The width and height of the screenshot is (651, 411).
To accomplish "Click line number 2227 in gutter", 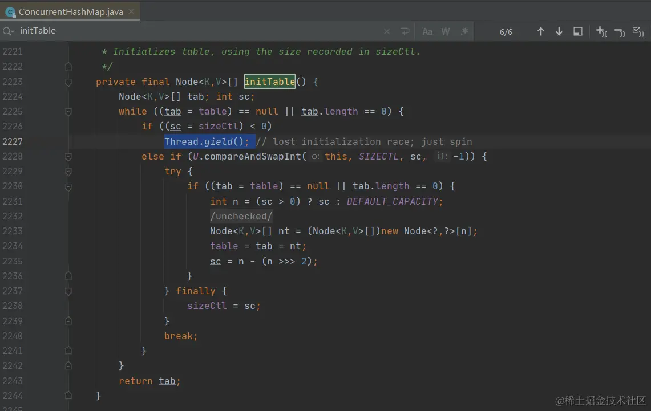I will click(x=13, y=141).
